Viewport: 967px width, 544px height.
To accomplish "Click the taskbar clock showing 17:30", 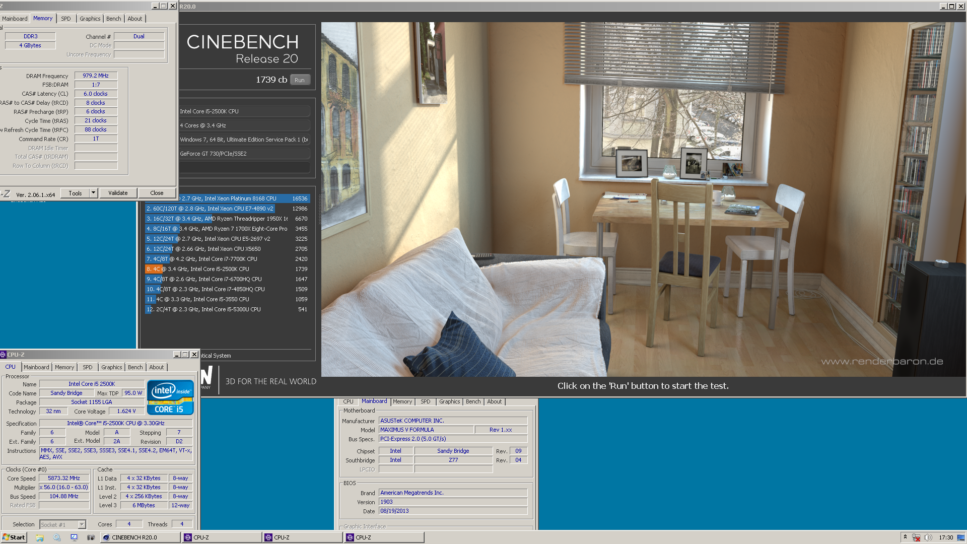I will coord(945,537).
